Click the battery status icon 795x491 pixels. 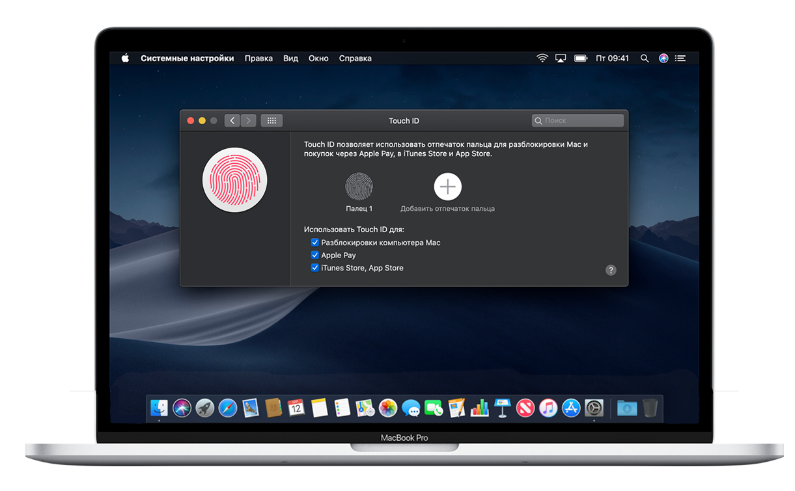tap(581, 58)
